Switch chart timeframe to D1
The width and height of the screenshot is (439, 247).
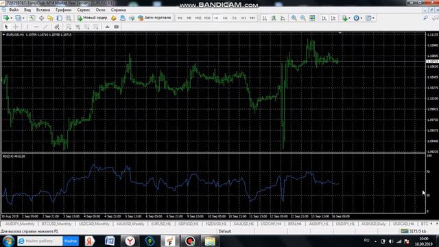tap(235, 18)
